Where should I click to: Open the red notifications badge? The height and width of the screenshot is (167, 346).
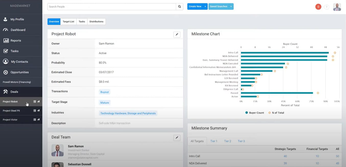click(318, 7)
